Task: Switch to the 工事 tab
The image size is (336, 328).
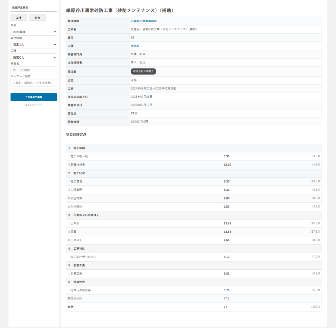Action: [x=19, y=18]
